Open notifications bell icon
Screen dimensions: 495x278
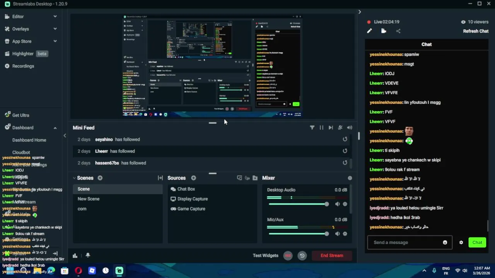(88, 256)
